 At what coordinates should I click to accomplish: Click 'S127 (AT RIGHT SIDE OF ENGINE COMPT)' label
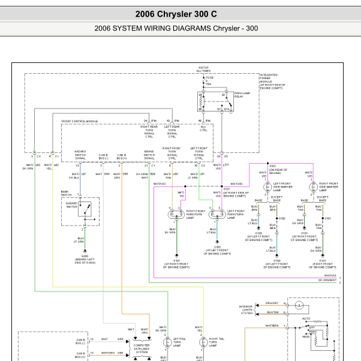[x=236, y=192]
